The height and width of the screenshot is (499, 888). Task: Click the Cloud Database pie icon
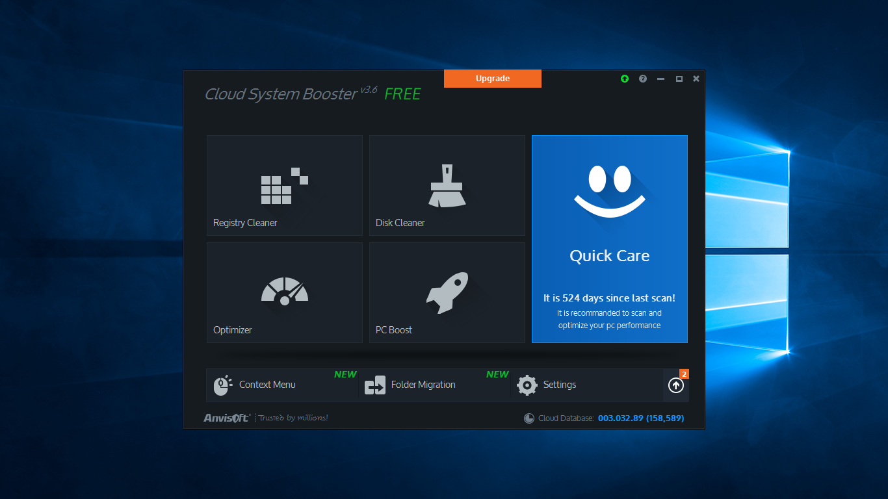(529, 418)
